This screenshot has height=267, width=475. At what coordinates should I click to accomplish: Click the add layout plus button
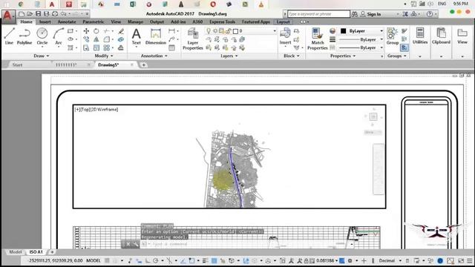52,252
